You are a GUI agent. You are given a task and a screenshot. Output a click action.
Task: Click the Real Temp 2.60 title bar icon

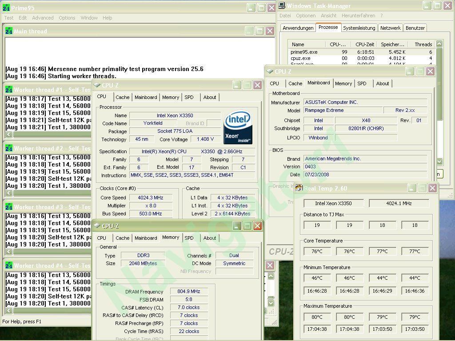pos(299,188)
